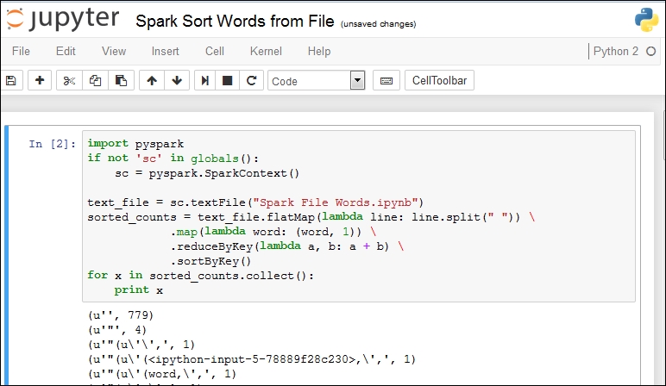Click the In [2]: prompt
Viewport: 666px width, 386px height.
tap(53, 144)
